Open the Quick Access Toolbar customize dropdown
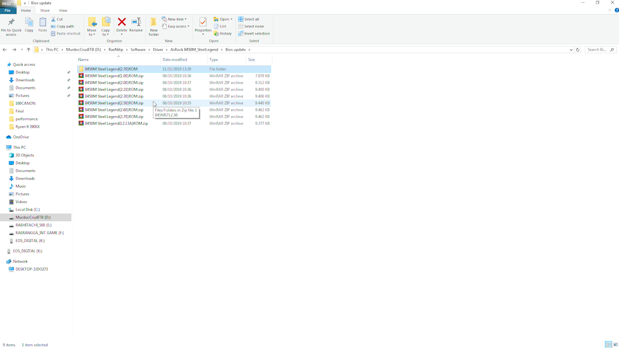The image size is (619, 348). tap(25, 3)
